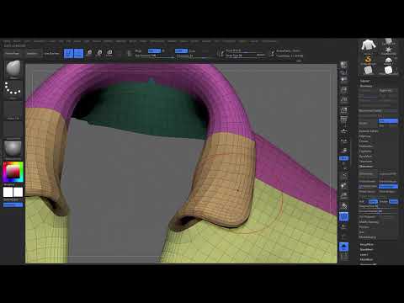Click the blue bar below SwitchColor

point(13,205)
